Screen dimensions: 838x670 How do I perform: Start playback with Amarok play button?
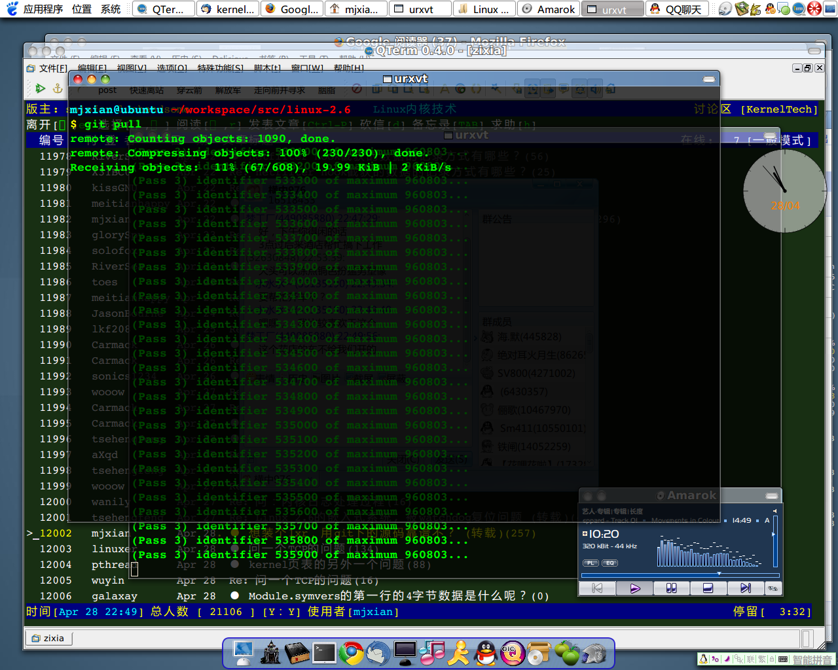coord(634,588)
